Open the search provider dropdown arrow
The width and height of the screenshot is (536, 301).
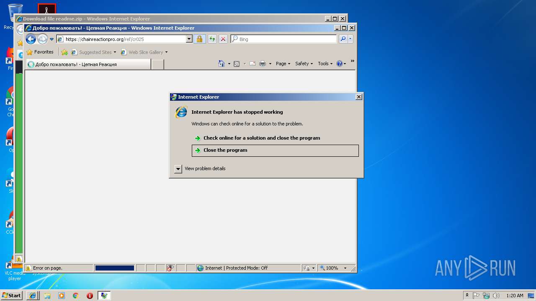click(350, 39)
